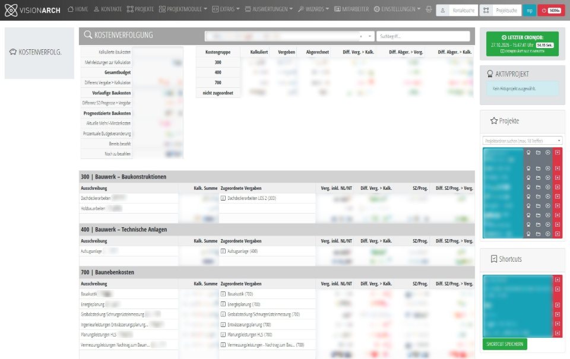Open info icon for Bauakustik (700)
The image size is (570, 359).
click(x=223, y=294)
